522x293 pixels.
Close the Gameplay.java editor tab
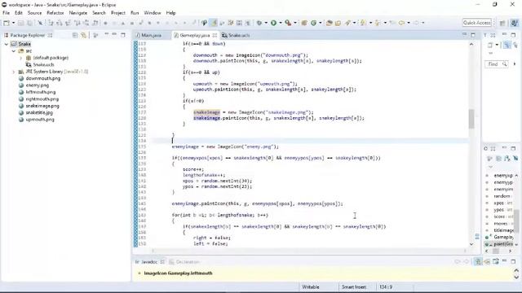pos(215,35)
